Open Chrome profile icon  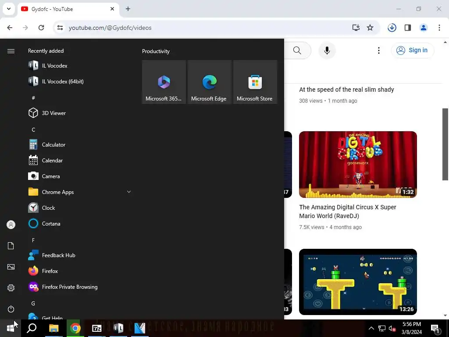424,28
